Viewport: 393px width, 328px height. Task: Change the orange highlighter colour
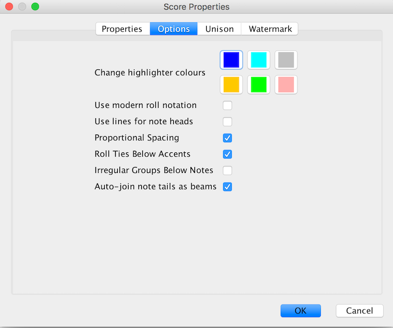click(231, 85)
